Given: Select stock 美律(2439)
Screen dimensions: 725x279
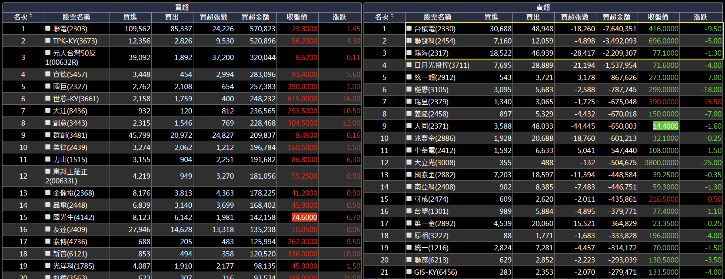Looking at the screenshot, I should [70, 147].
